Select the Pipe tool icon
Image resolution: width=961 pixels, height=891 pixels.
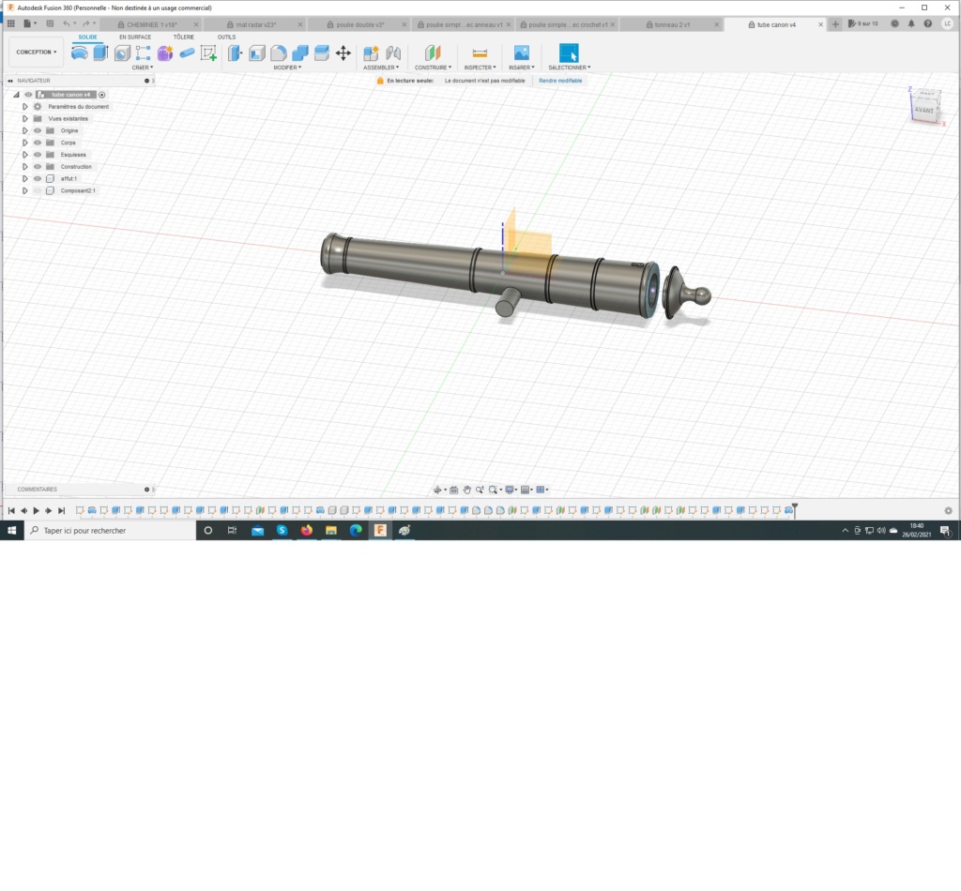tap(187, 53)
